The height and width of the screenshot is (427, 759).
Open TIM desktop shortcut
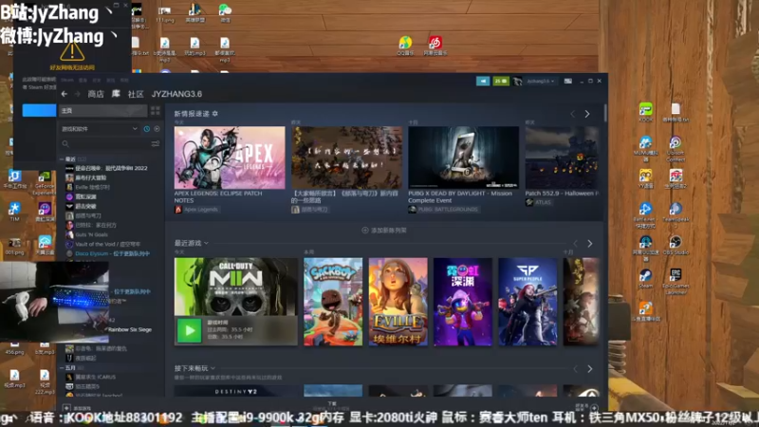click(x=14, y=212)
